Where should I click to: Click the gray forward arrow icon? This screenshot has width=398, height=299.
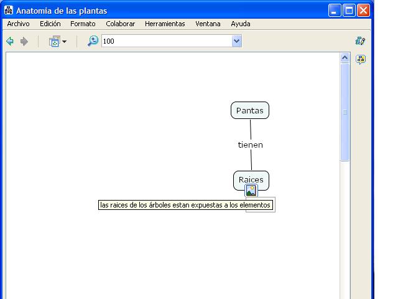coord(24,41)
